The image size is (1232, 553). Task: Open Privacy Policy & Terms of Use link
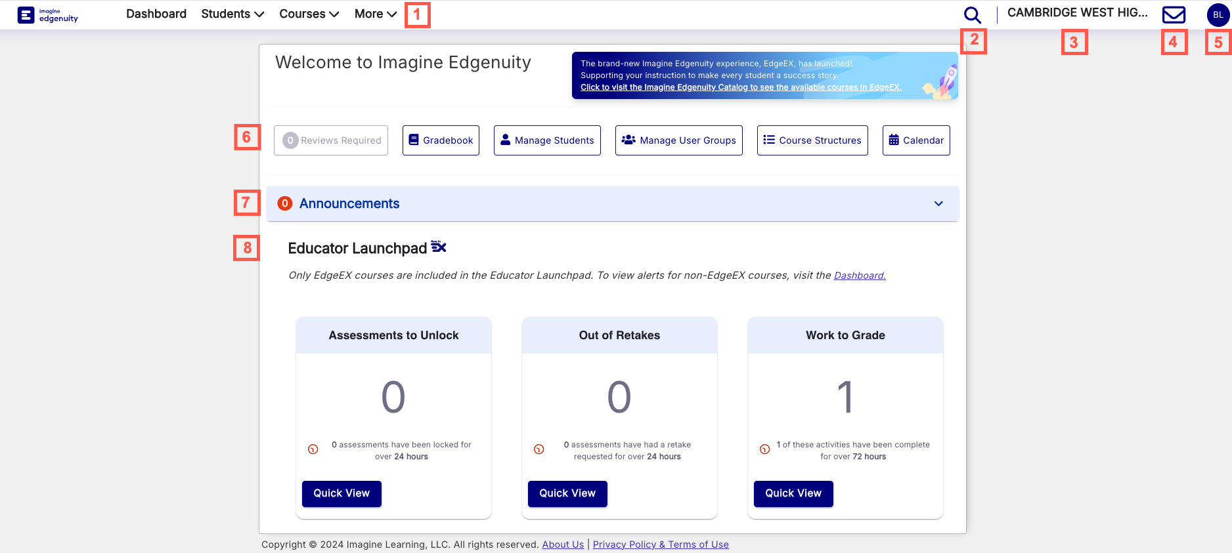660,544
